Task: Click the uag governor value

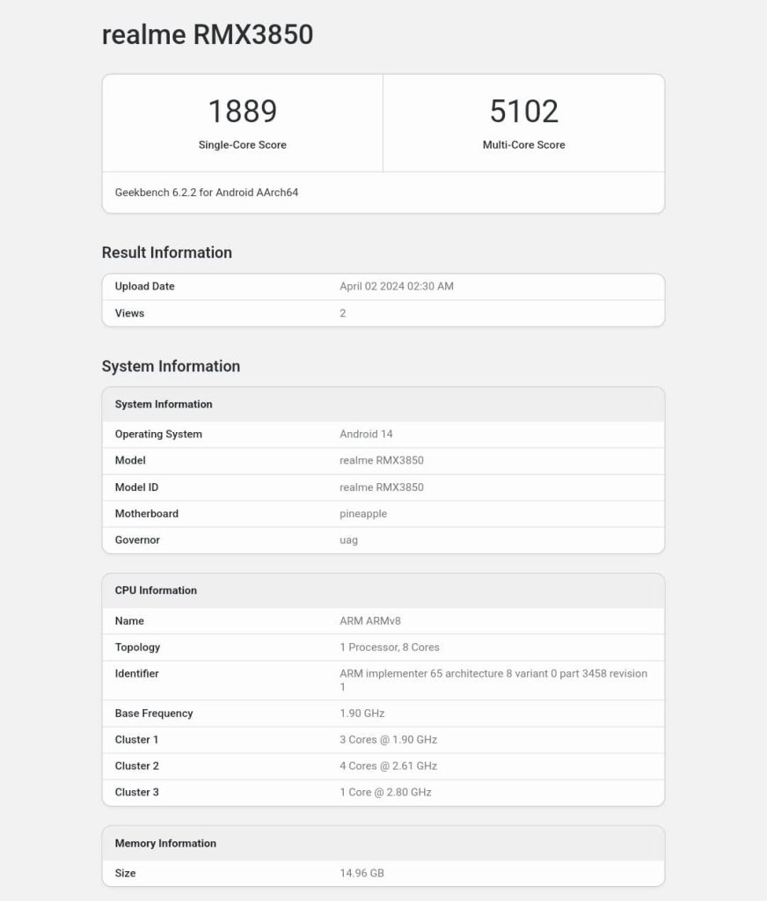Action: pos(348,540)
